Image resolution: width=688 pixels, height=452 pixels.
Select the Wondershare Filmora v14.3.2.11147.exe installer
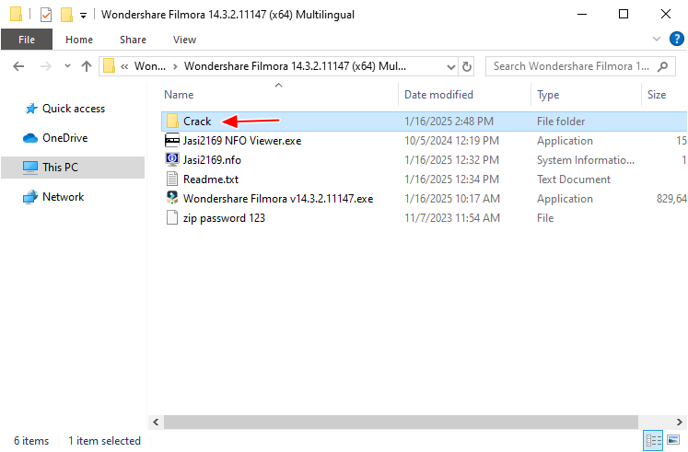[277, 199]
